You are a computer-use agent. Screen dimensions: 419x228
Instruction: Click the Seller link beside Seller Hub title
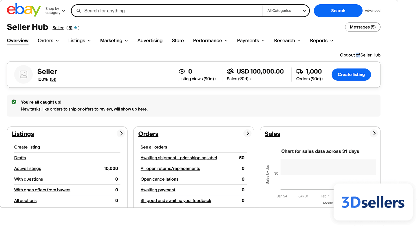point(58,28)
